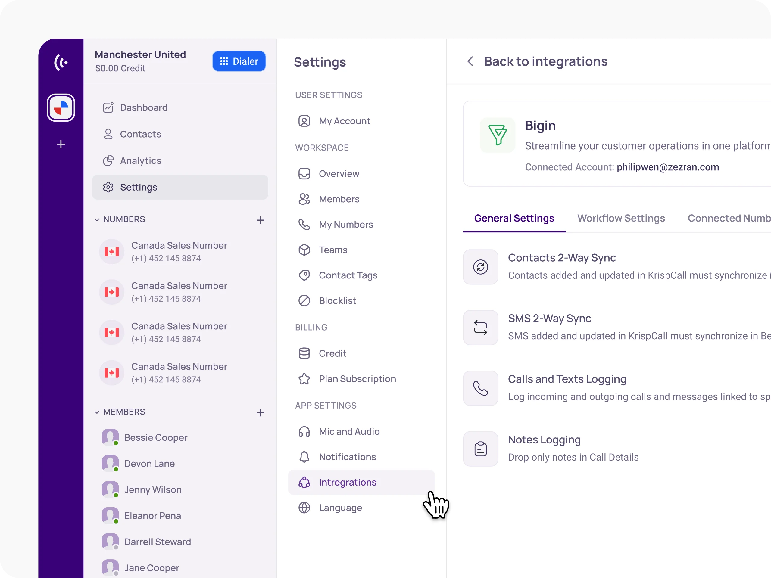Click the Dashboard chart icon
The height and width of the screenshot is (578, 771).
[x=108, y=108]
